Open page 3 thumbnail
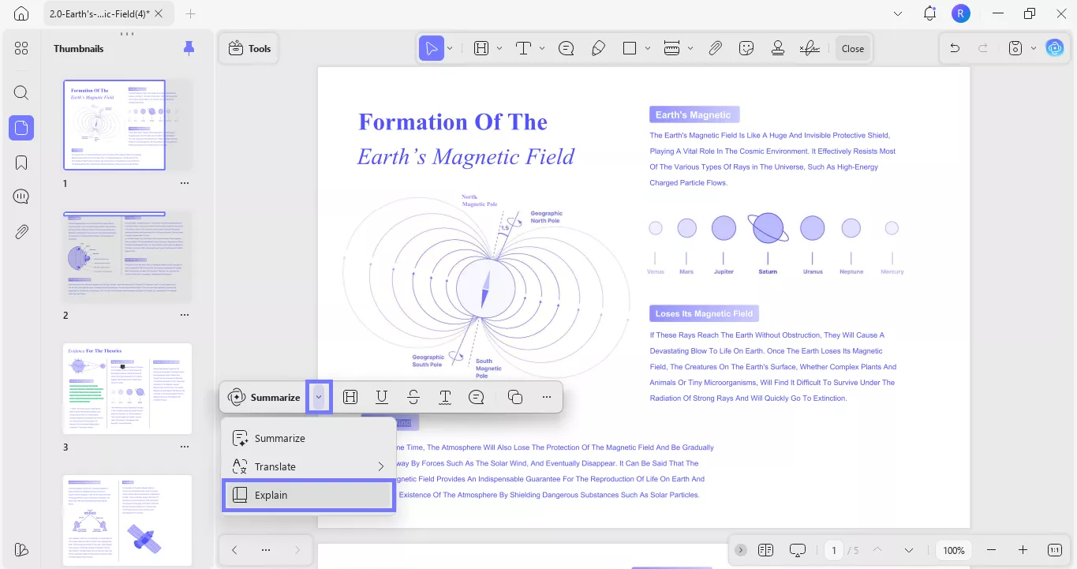1077x569 pixels. [x=127, y=388]
